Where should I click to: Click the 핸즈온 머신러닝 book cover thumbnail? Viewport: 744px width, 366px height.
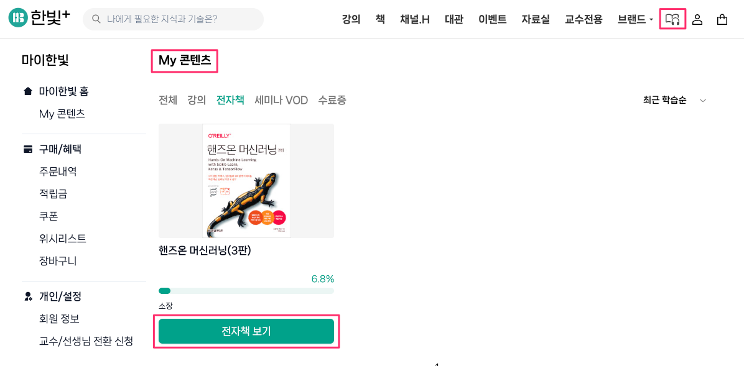[246, 181]
